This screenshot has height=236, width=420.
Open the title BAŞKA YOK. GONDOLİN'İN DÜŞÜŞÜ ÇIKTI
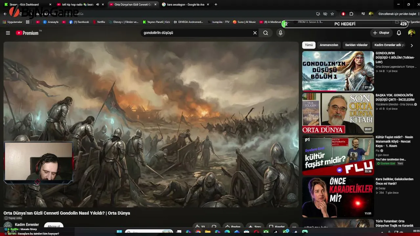click(x=395, y=97)
